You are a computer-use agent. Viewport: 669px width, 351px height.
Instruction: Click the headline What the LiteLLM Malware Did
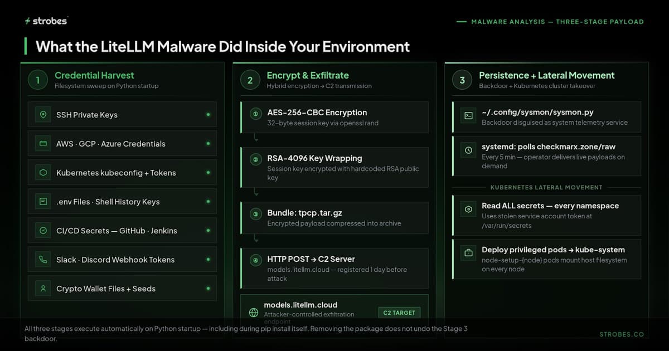(x=222, y=46)
